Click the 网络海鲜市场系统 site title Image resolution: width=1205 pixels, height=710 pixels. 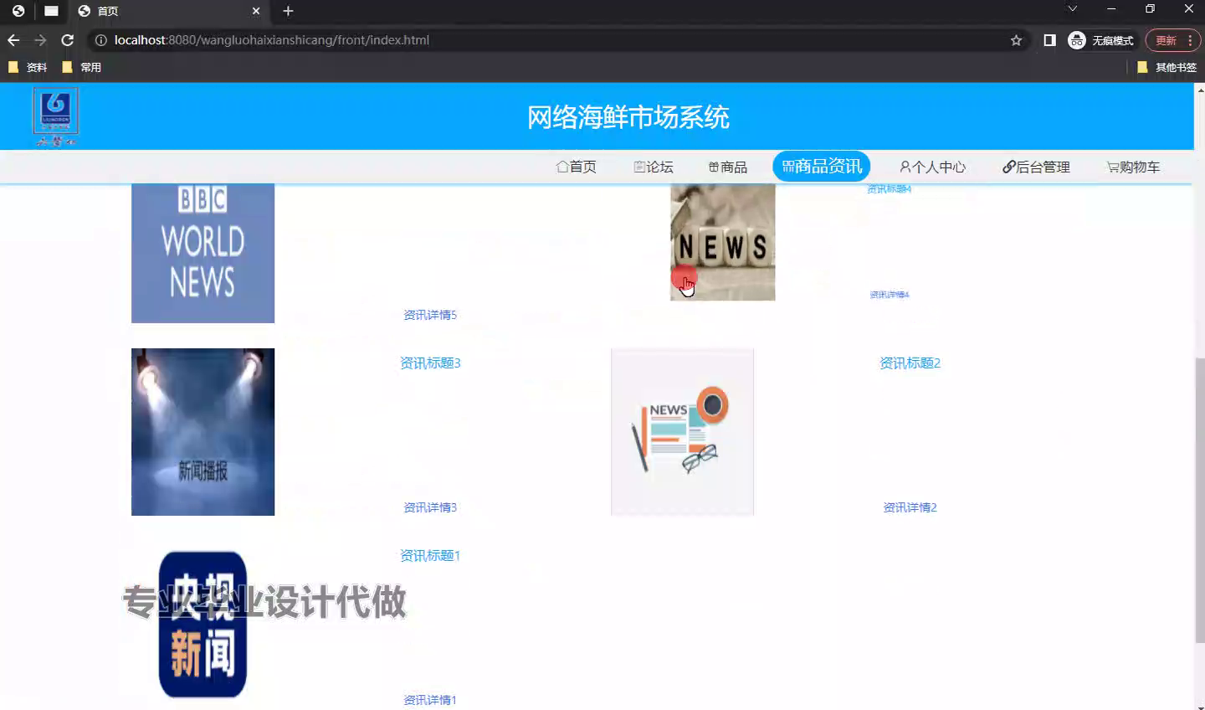click(628, 117)
